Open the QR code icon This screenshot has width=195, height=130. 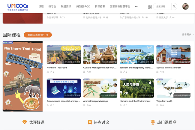tap(150, 7)
